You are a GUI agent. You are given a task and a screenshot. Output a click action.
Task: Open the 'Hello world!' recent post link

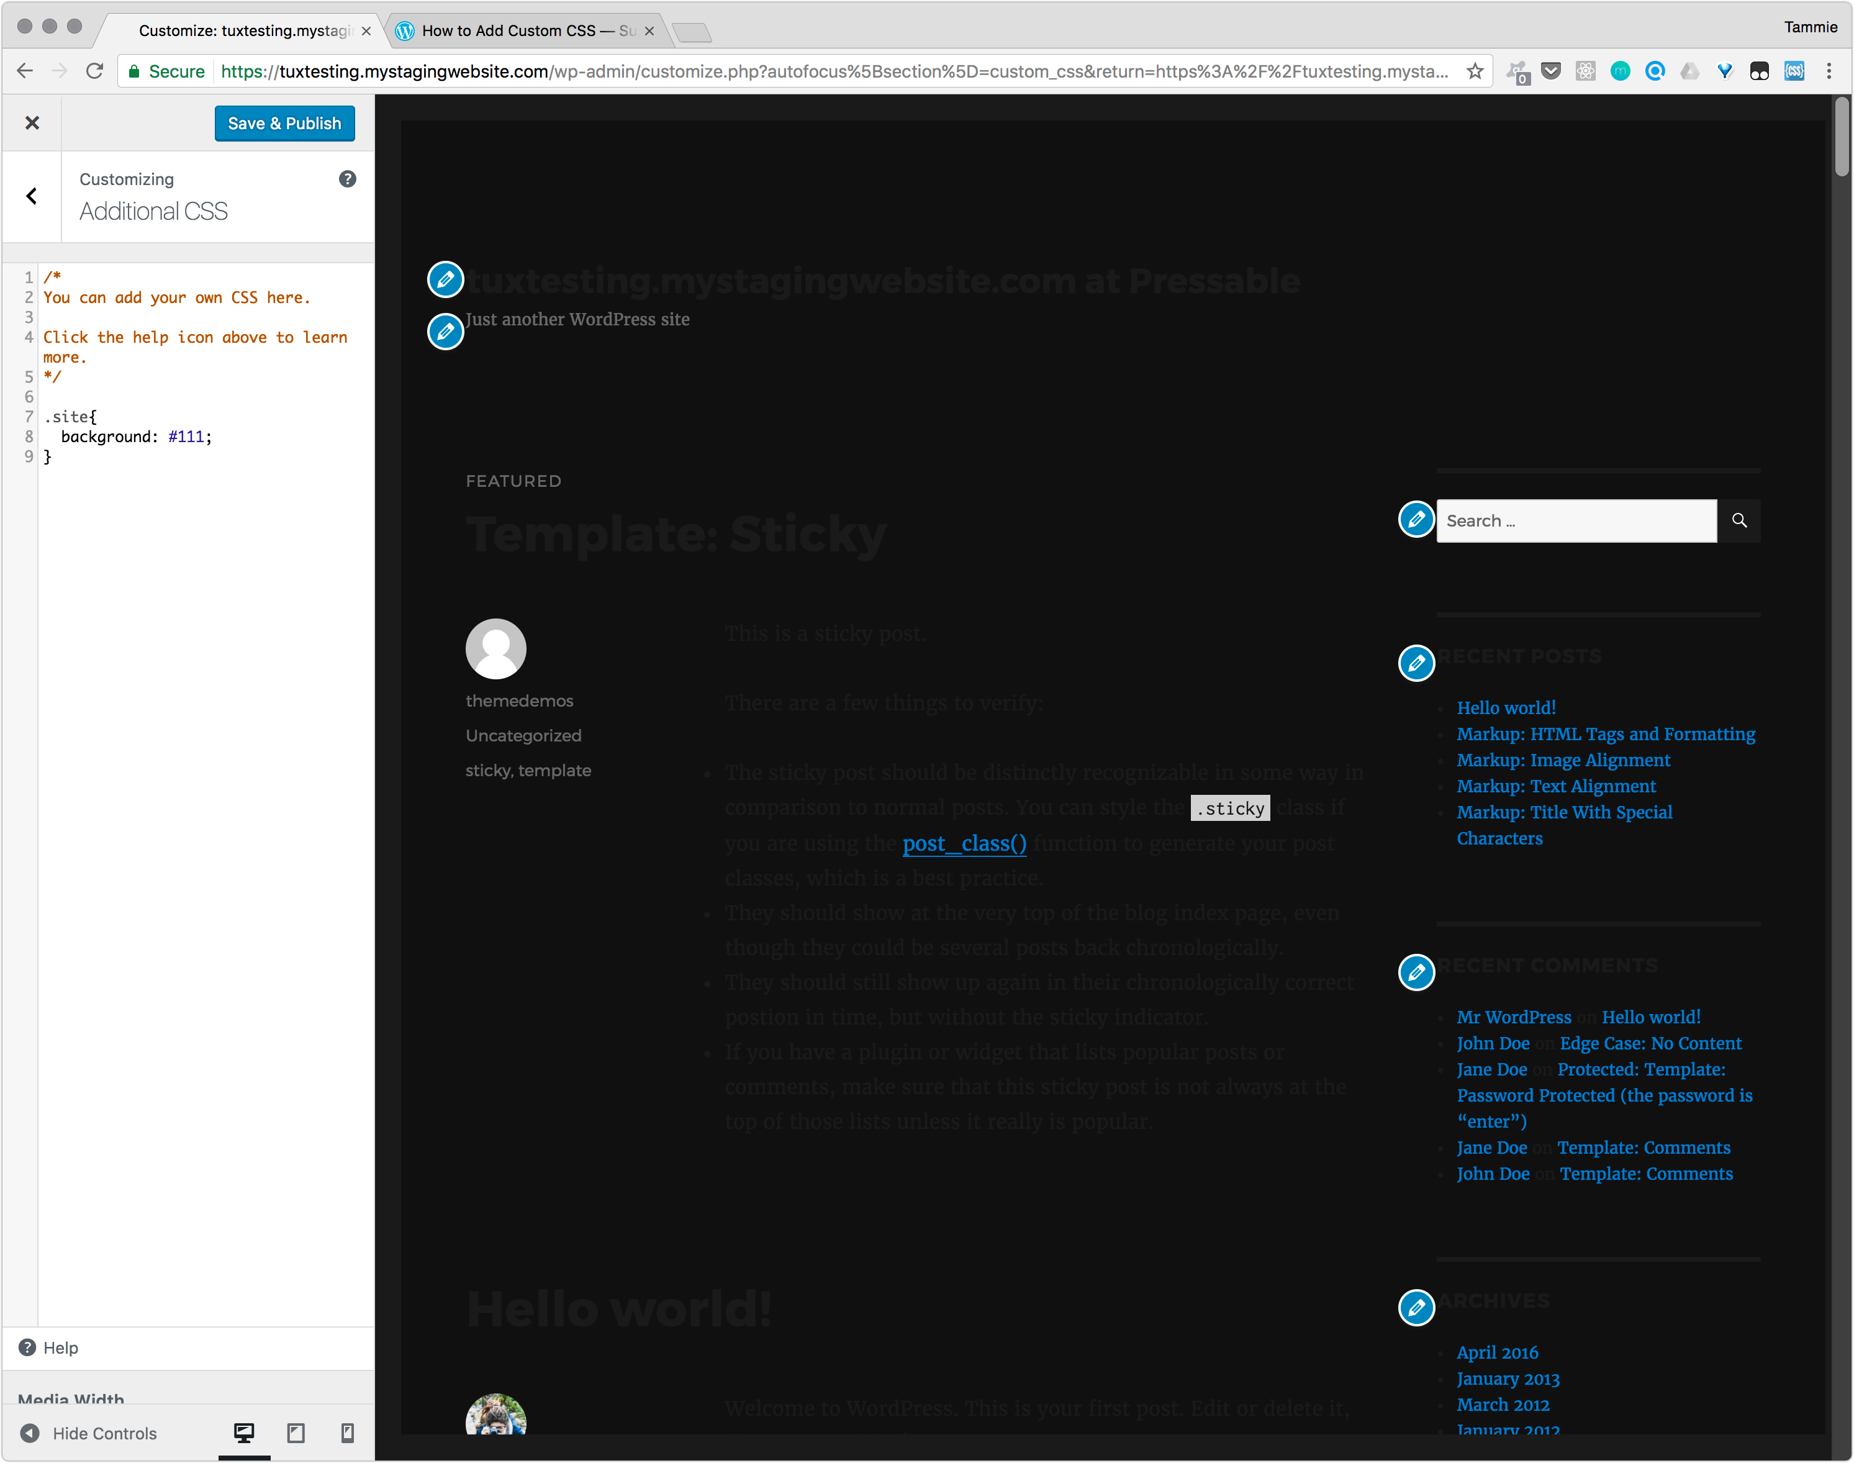[1506, 707]
